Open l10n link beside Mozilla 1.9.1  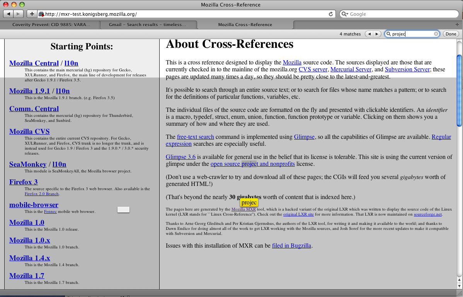[x=63, y=91]
